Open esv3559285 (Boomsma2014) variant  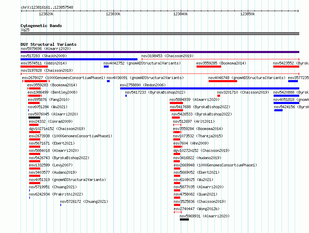tap(221, 63)
